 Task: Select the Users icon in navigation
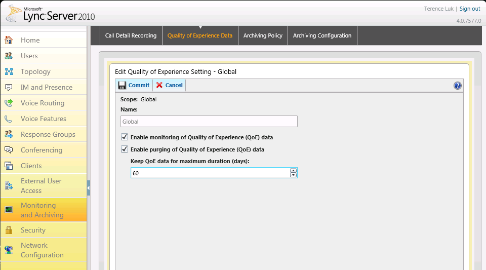pos(9,56)
